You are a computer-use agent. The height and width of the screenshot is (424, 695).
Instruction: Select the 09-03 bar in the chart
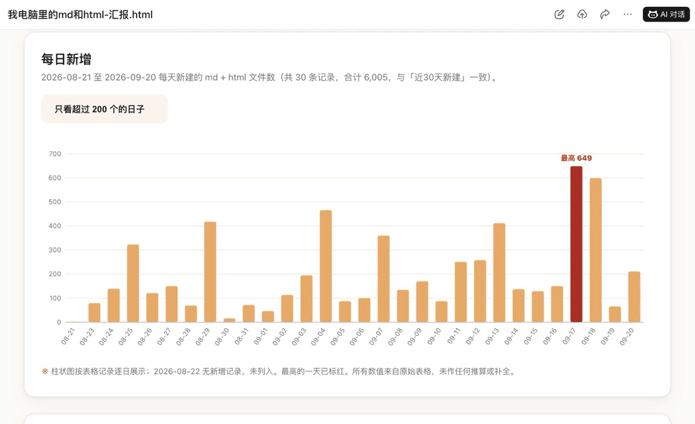(x=306, y=299)
